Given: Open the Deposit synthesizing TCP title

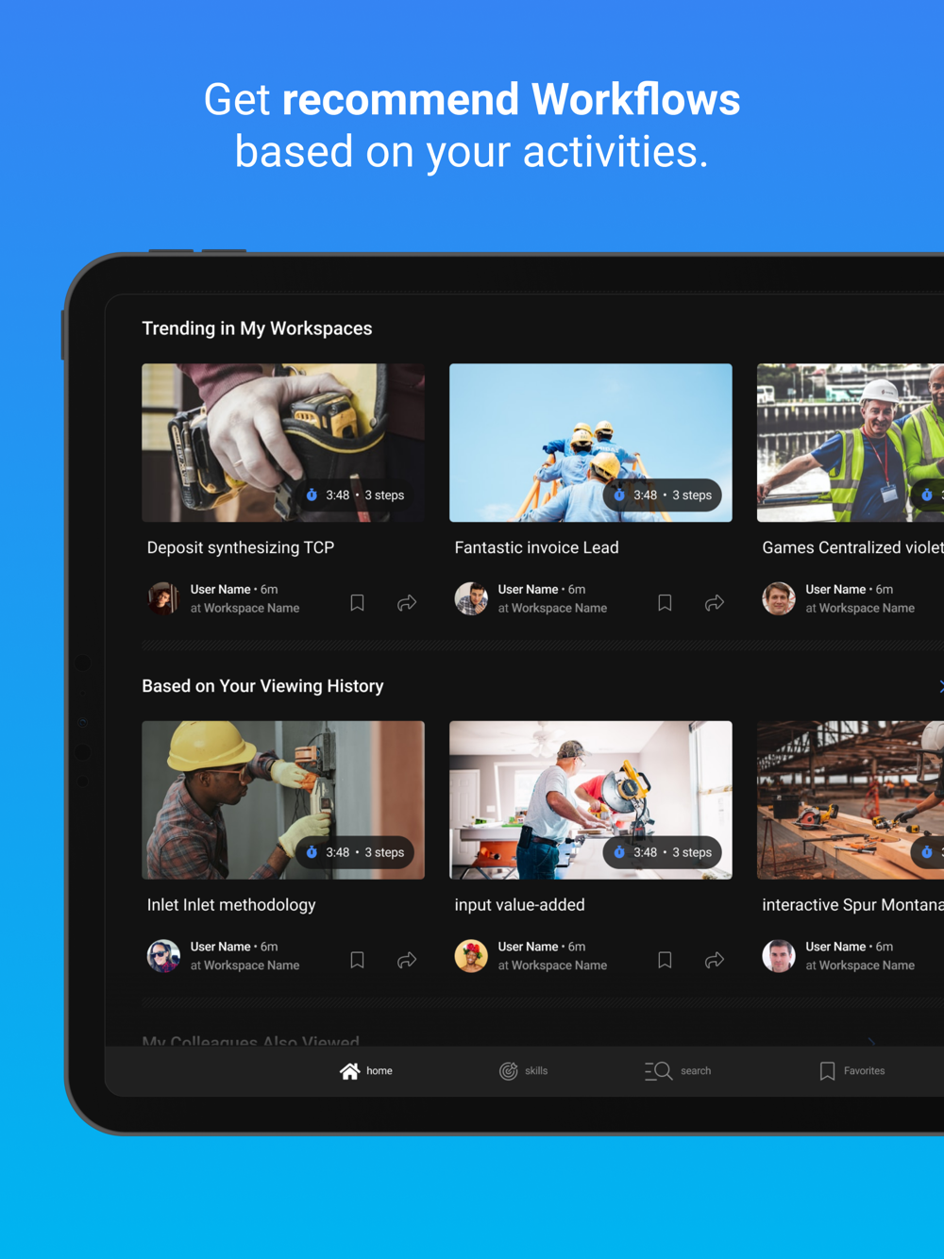Looking at the screenshot, I should 241,547.
